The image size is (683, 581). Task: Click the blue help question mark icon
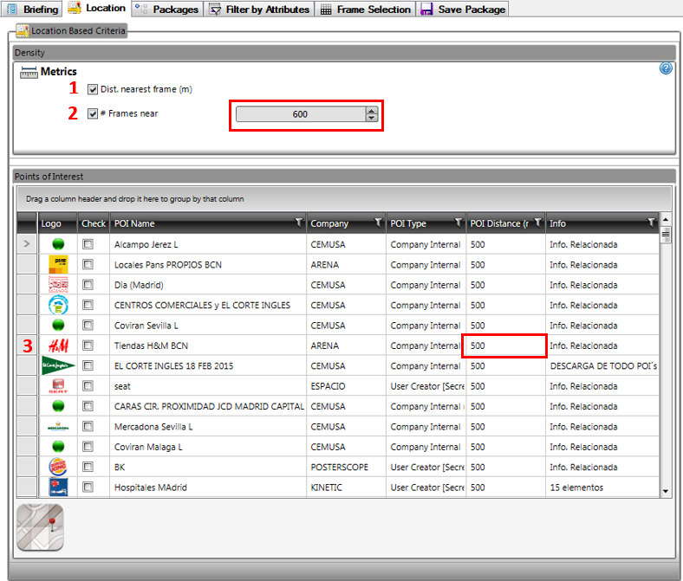(x=666, y=68)
